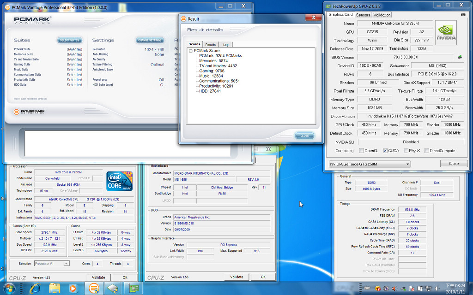Click the 'Gaming Suite' entry under Suites
Viewport: 473px width, 295px height.
point(22,65)
